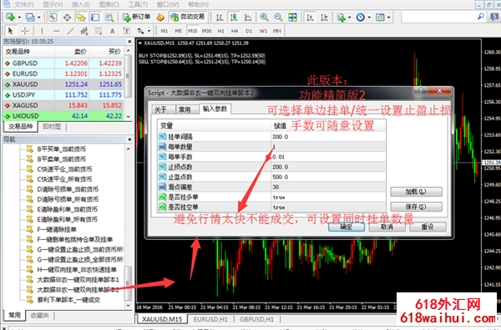Open the chart templates icon

coord(380,17)
